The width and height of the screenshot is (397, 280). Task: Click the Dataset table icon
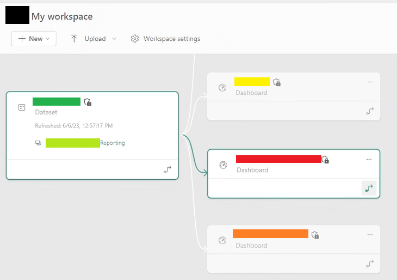click(x=22, y=107)
